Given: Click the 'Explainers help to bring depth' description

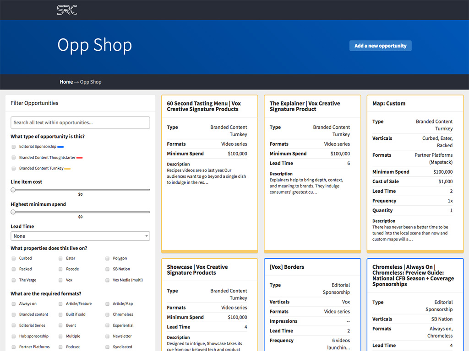Looking at the screenshot, I should click(x=306, y=186).
